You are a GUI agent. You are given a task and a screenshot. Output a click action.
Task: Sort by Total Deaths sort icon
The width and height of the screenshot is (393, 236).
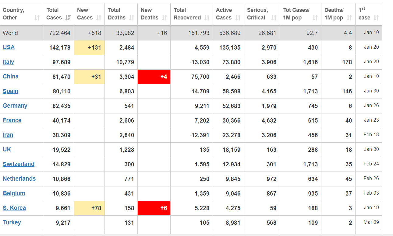pos(132,18)
